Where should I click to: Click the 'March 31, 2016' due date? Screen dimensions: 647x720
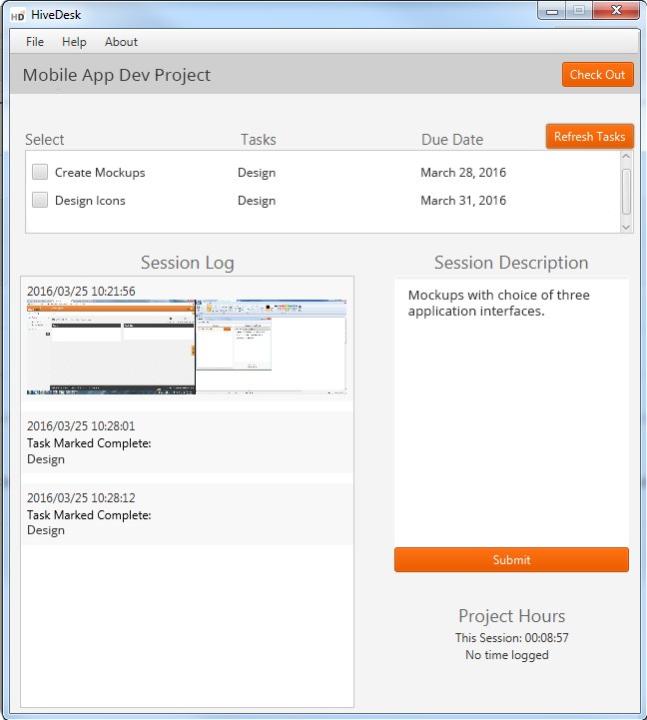coord(463,201)
